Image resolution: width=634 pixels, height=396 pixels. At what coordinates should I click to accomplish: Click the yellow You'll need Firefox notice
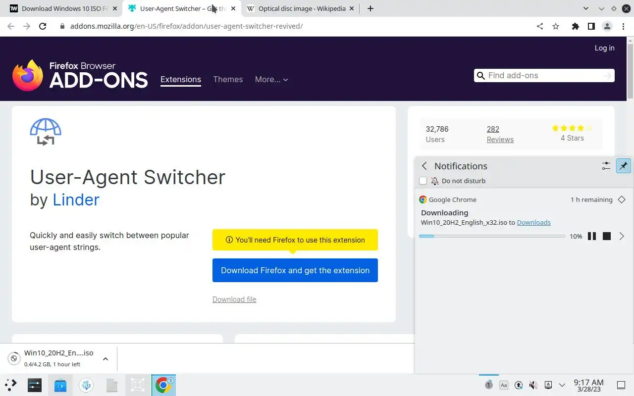coord(295,240)
